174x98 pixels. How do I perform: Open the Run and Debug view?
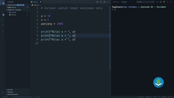tap(3, 20)
